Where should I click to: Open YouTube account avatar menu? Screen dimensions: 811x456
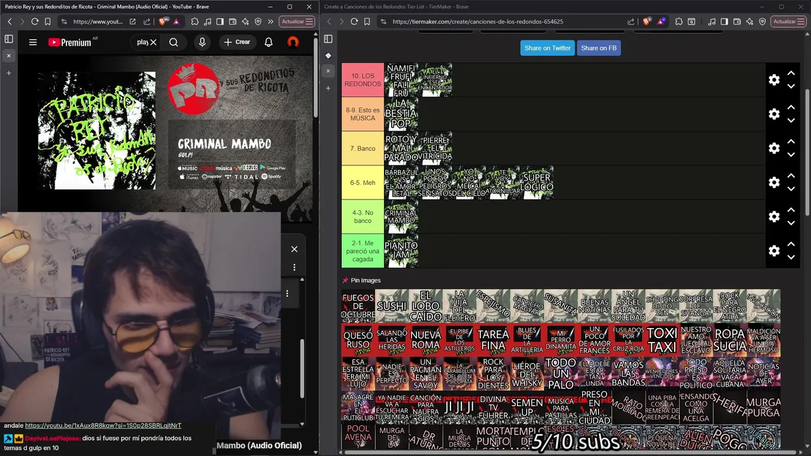tap(293, 42)
